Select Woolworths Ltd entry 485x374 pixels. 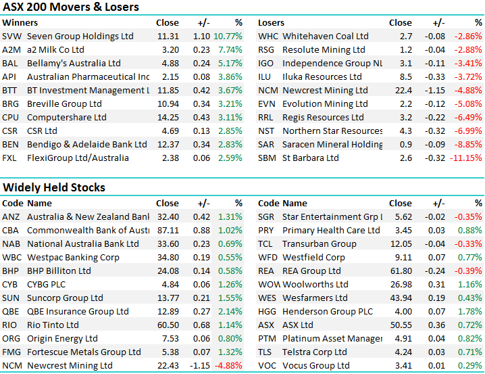[x=315, y=284]
